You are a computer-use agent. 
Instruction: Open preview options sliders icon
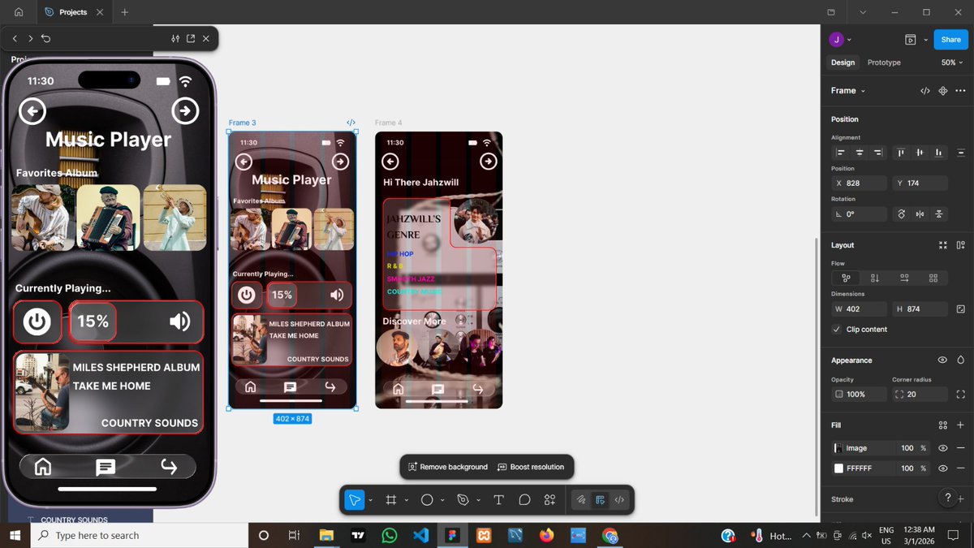pyautogui.click(x=175, y=38)
